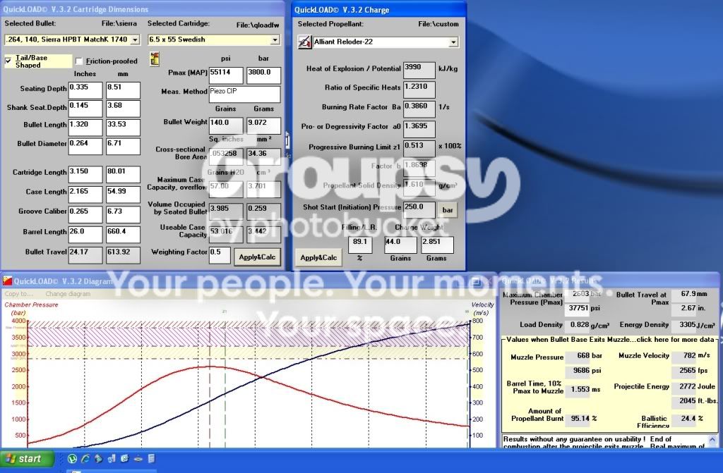723x473 pixels.
Task: Open Change diagram menu item
Action: pos(68,294)
